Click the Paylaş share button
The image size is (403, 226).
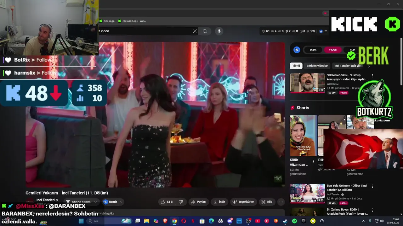(x=198, y=202)
